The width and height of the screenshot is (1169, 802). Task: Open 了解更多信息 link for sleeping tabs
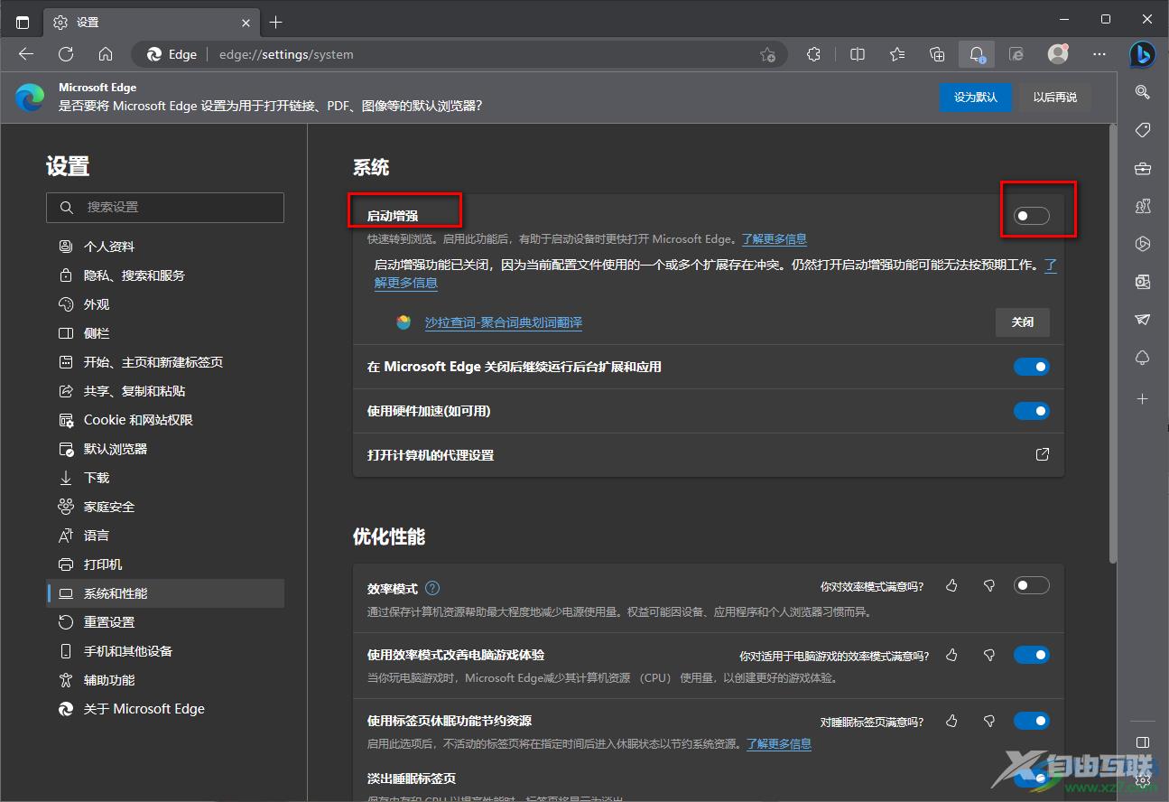coord(779,744)
